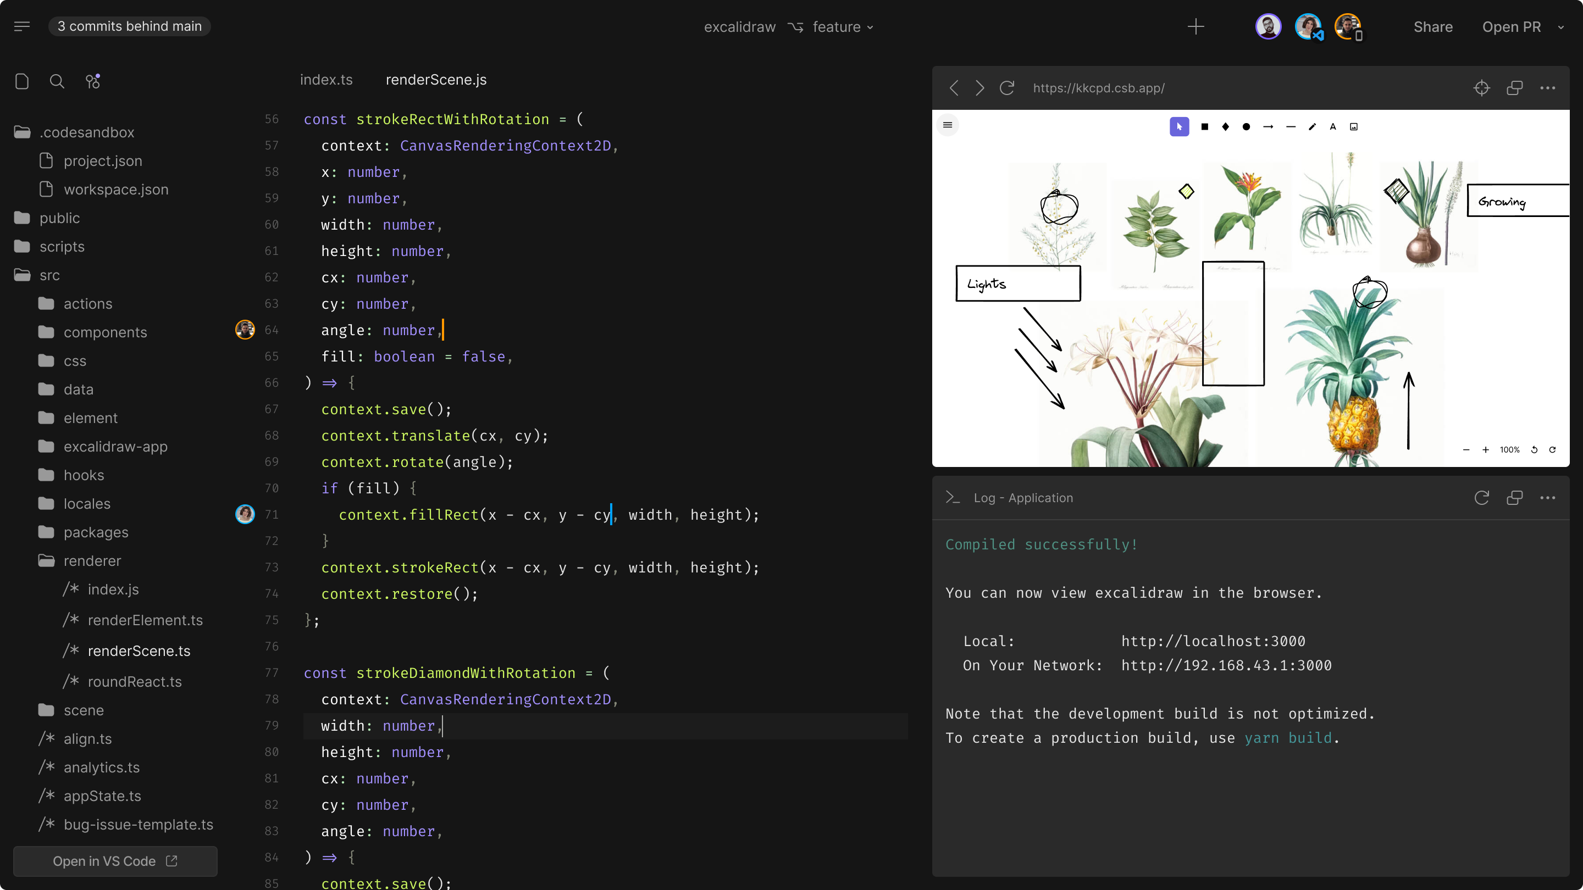Refresh the browser preview
Screen dimensions: 1583x890
click(1006, 88)
